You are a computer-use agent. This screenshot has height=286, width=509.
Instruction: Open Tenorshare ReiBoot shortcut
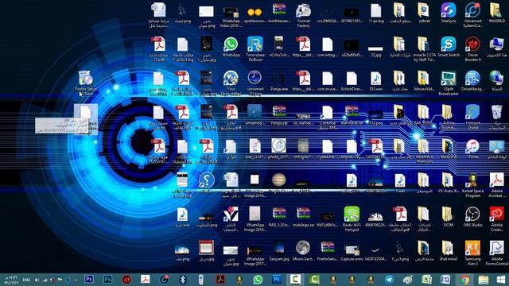[254, 49]
